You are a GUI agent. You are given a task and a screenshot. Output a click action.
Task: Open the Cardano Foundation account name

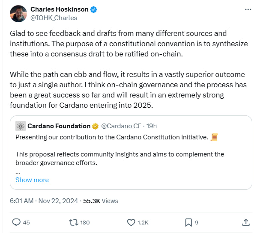click(x=59, y=126)
